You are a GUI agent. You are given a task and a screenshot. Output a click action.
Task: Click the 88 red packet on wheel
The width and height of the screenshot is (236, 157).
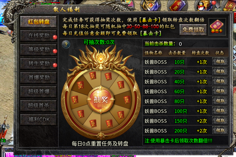pyautogui.click(x=127, y=100)
